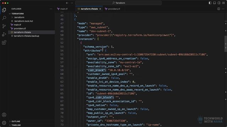Viewport: 227px width, 127px height.
Task: Open the Search view in activity bar
Action: click(4, 18)
